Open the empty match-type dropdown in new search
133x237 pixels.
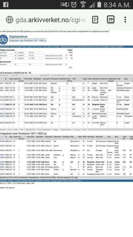pos(24,64)
